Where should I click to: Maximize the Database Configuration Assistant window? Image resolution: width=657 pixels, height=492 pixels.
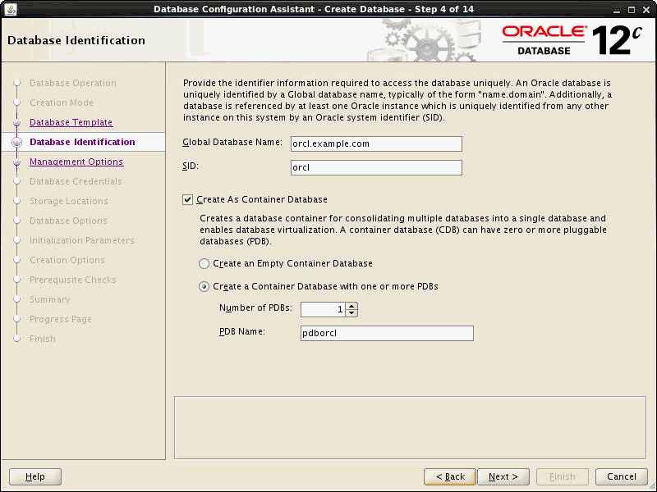pos(632,10)
